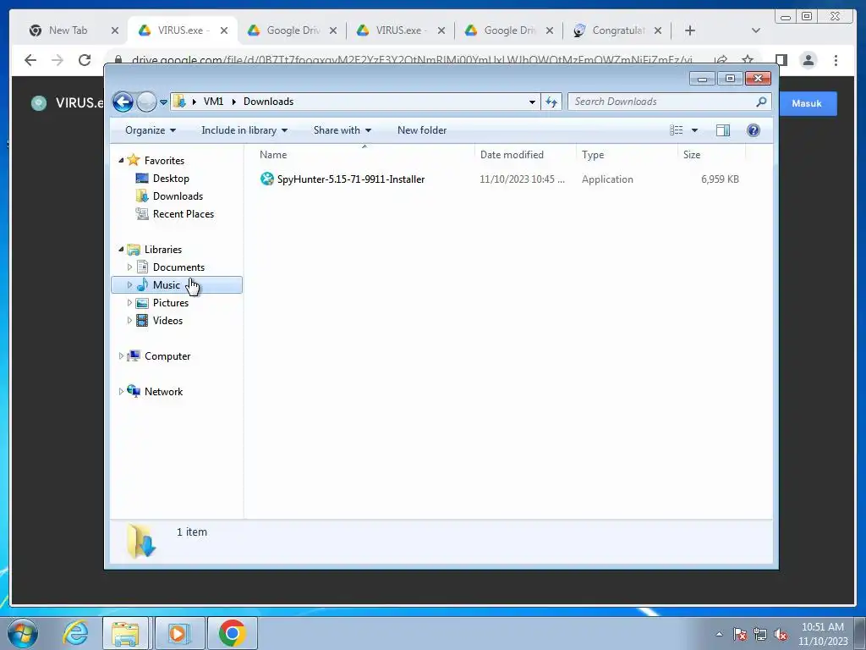
Task: Open Desktop in Favorites
Action: pyautogui.click(x=171, y=179)
